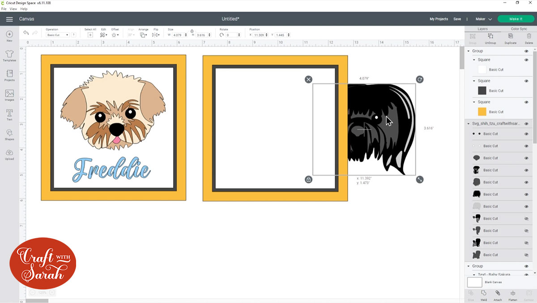Open the Templates panel
This screenshot has width=537, height=303.
tap(9, 55)
